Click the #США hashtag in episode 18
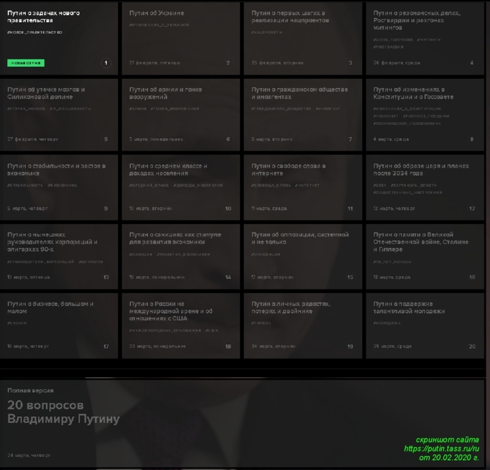Screen dimensions: 490x470 click(212, 330)
